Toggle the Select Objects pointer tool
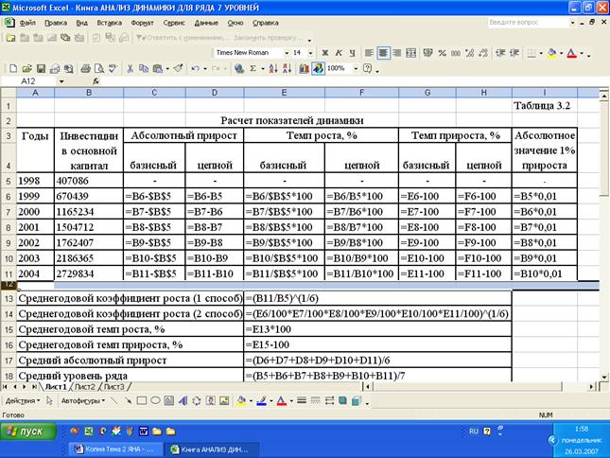This screenshot has height=458, width=610. pos(49,401)
